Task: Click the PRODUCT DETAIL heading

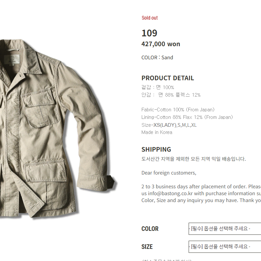Action: click(x=168, y=78)
